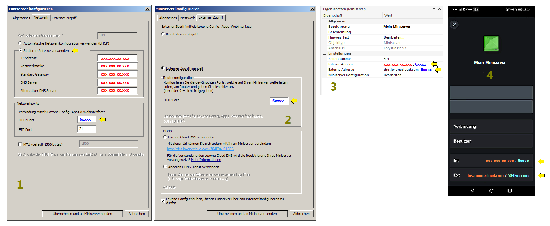Click the DDNS Adresse input field
The image size is (550, 226).
click(x=250, y=187)
